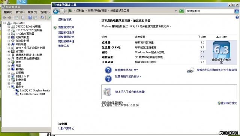Click question icon beside 改善電腦效能的秘訣

pos(108,79)
